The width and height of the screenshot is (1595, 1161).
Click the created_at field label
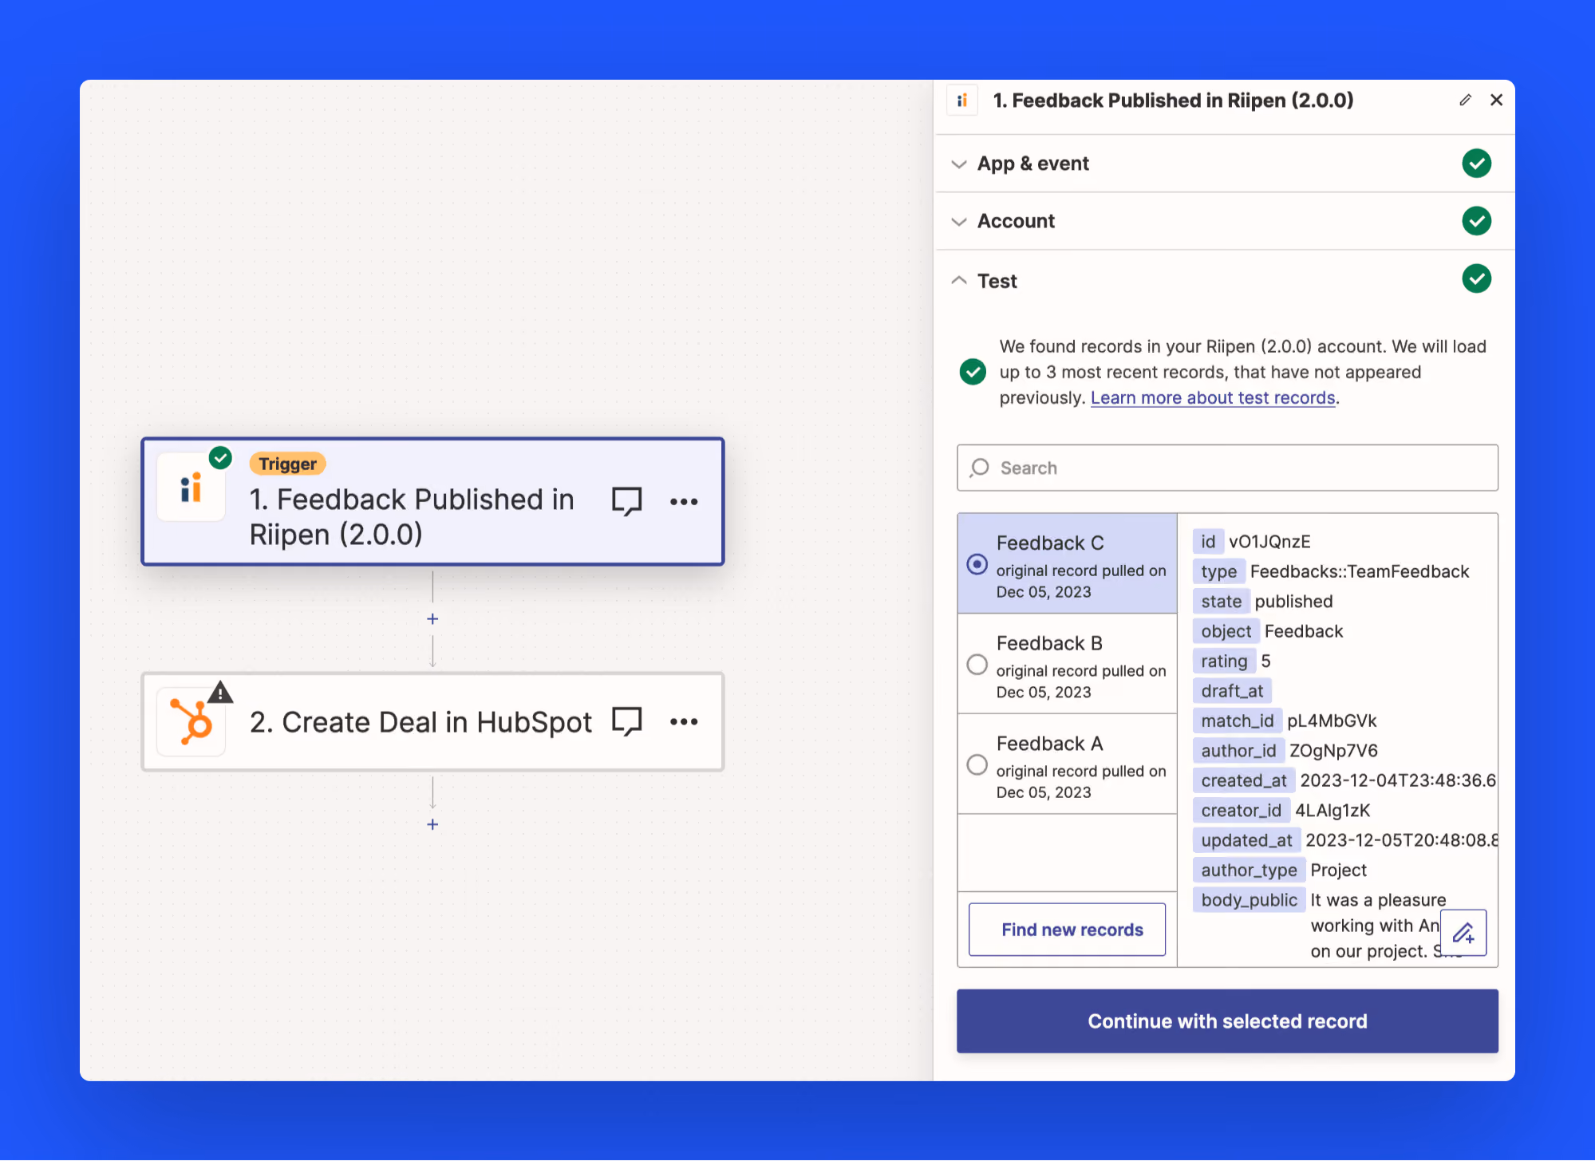click(x=1244, y=780)
